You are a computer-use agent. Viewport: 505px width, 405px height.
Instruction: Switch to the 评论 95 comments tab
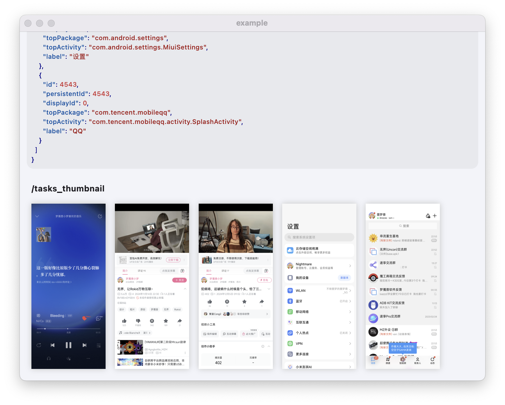tap(142, 271)
